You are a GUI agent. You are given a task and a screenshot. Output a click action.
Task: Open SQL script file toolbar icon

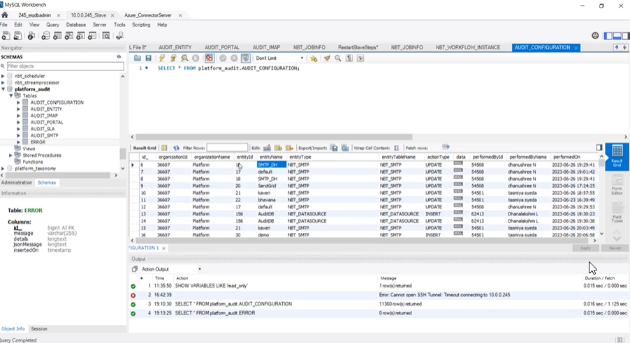17,36
